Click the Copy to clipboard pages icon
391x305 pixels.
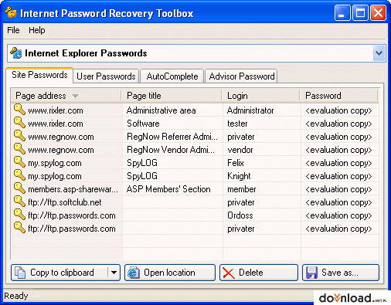tap(20, 273)
